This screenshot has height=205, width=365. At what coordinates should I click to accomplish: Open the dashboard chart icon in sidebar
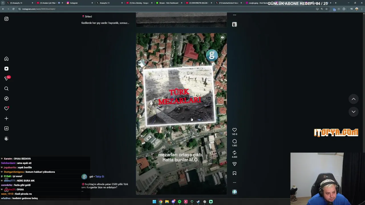pos(6,128)
